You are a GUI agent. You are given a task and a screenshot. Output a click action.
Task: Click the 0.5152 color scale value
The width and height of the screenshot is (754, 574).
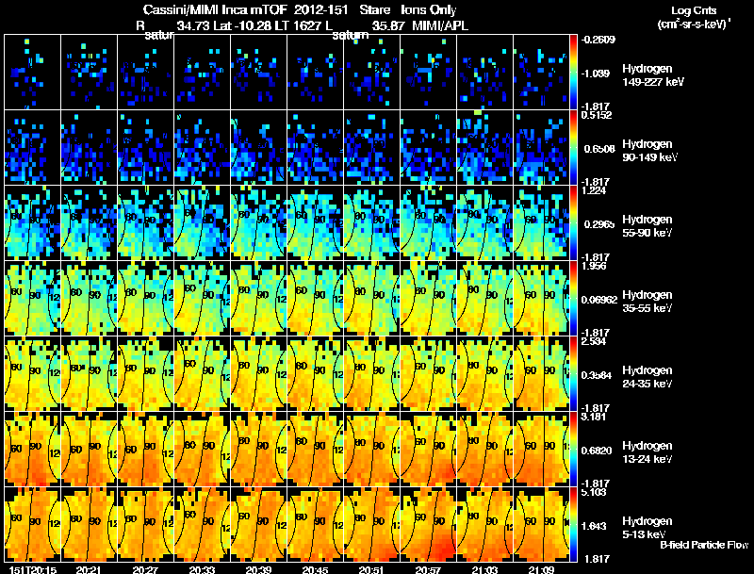[597, 115]
